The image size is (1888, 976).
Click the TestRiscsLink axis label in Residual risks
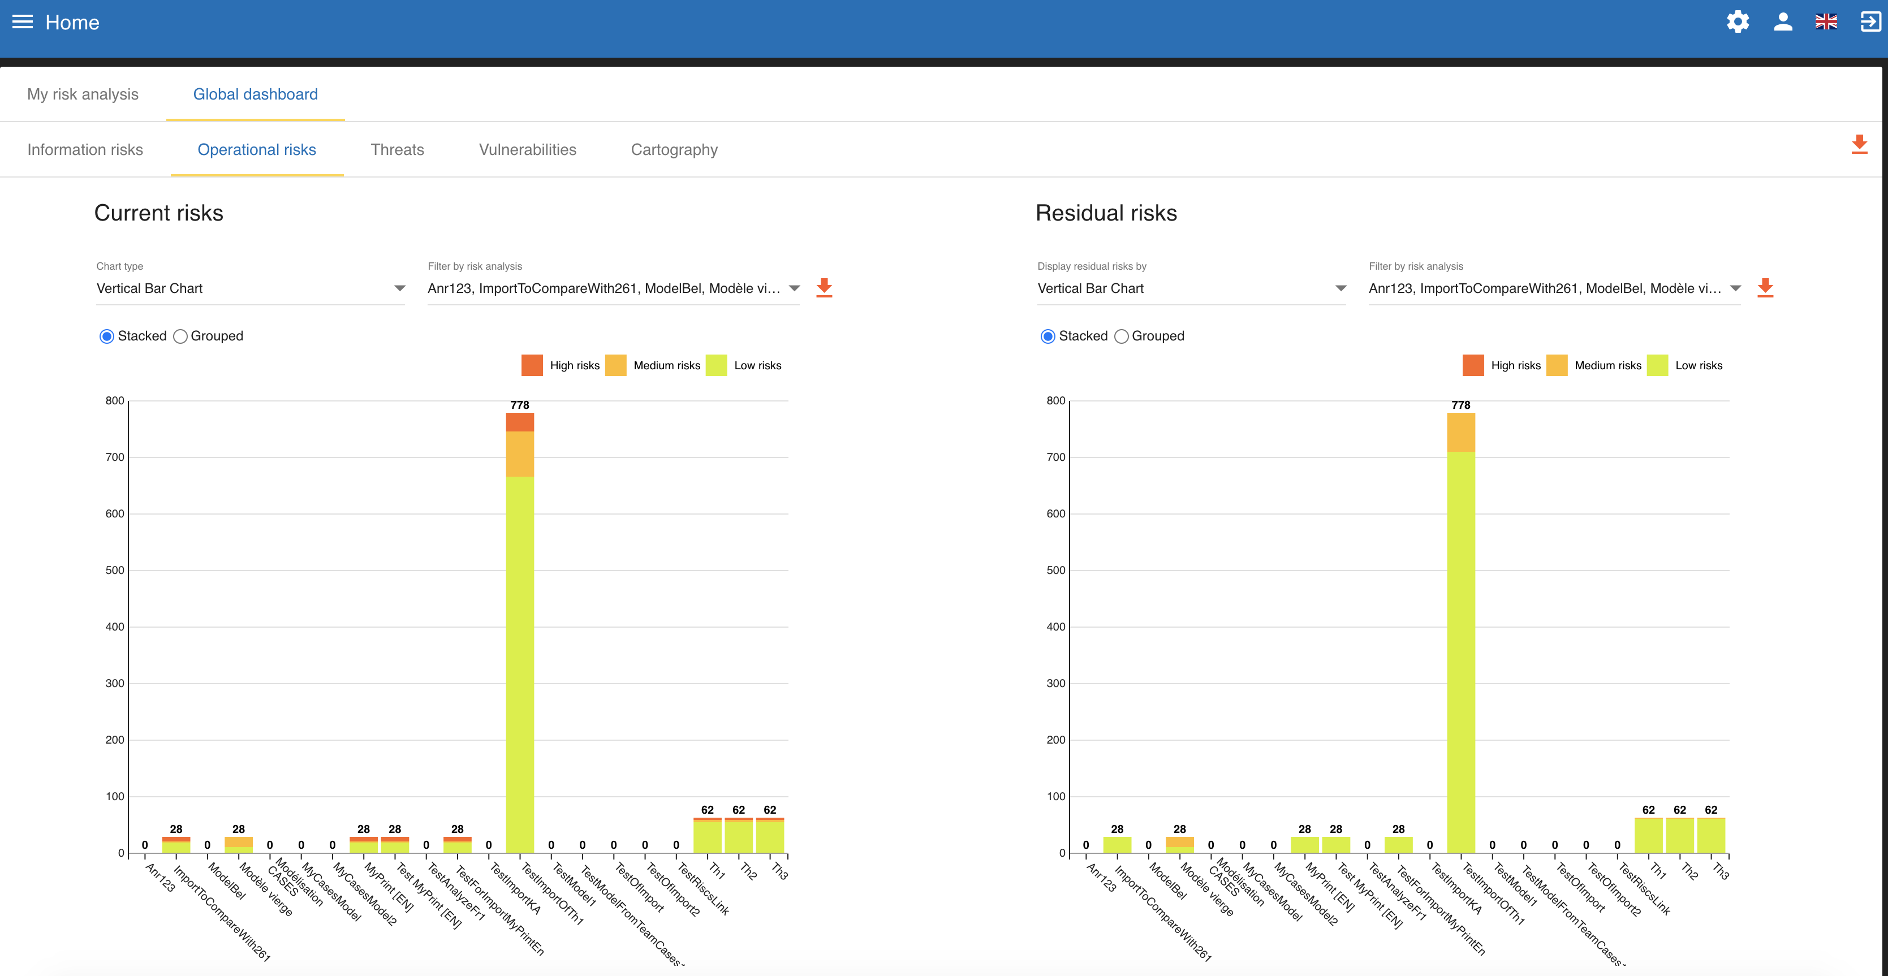(1644, 889)
